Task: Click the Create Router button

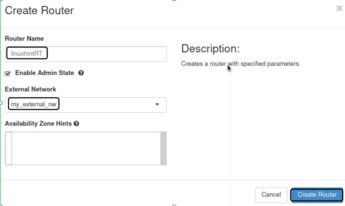Action: tap(317, 194)
